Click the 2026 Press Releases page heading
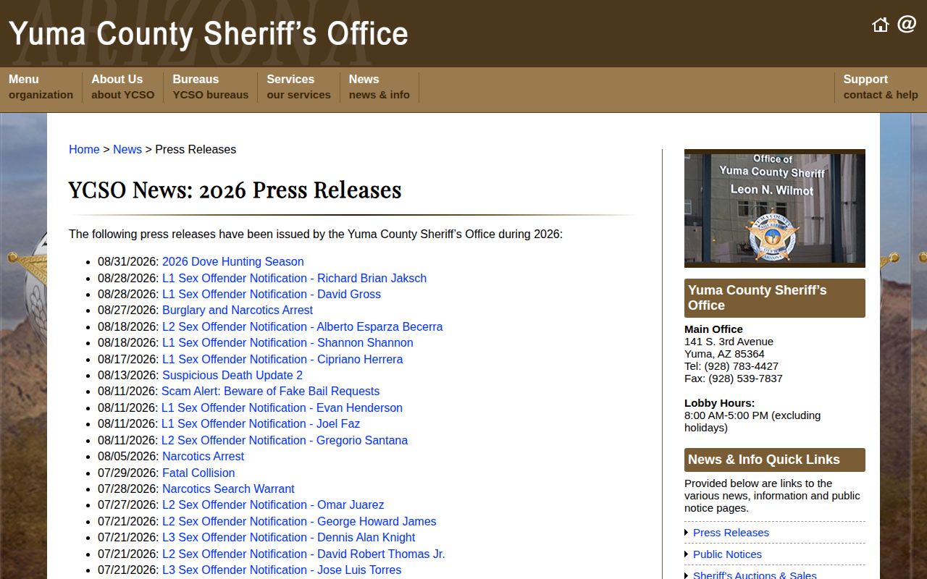 pyautogui.click(x=235, y=190)
